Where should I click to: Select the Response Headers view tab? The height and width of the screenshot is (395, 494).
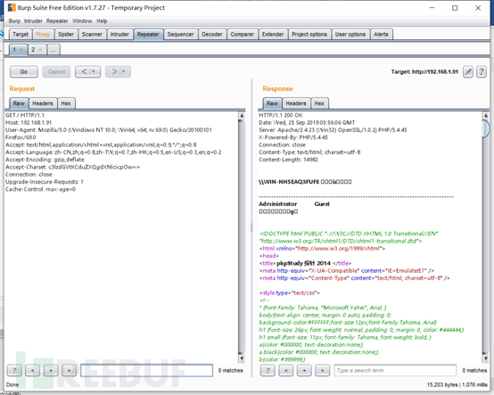296,103
